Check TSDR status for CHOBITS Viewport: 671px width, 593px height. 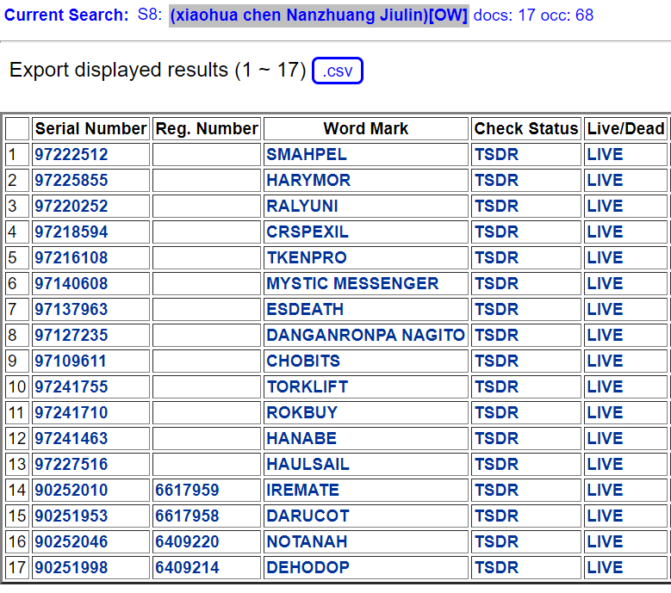tap(496, 361)
